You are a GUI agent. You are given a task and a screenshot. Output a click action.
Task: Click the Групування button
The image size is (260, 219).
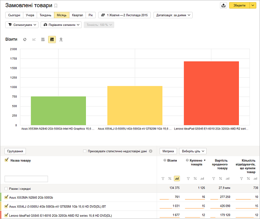point(15,151)
